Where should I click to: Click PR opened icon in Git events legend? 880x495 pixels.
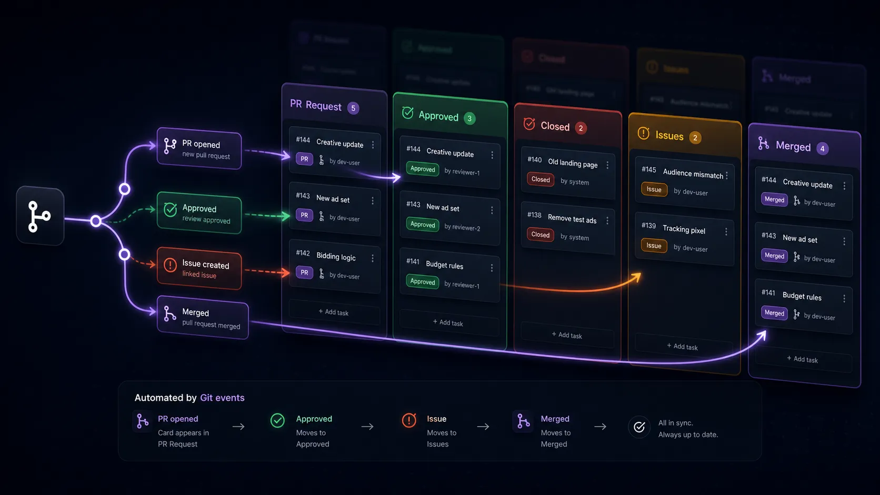pos(142,421)
